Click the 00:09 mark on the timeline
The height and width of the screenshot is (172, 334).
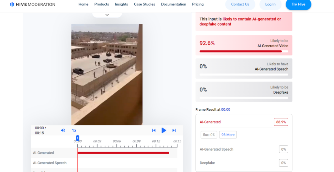coord(136,141)
